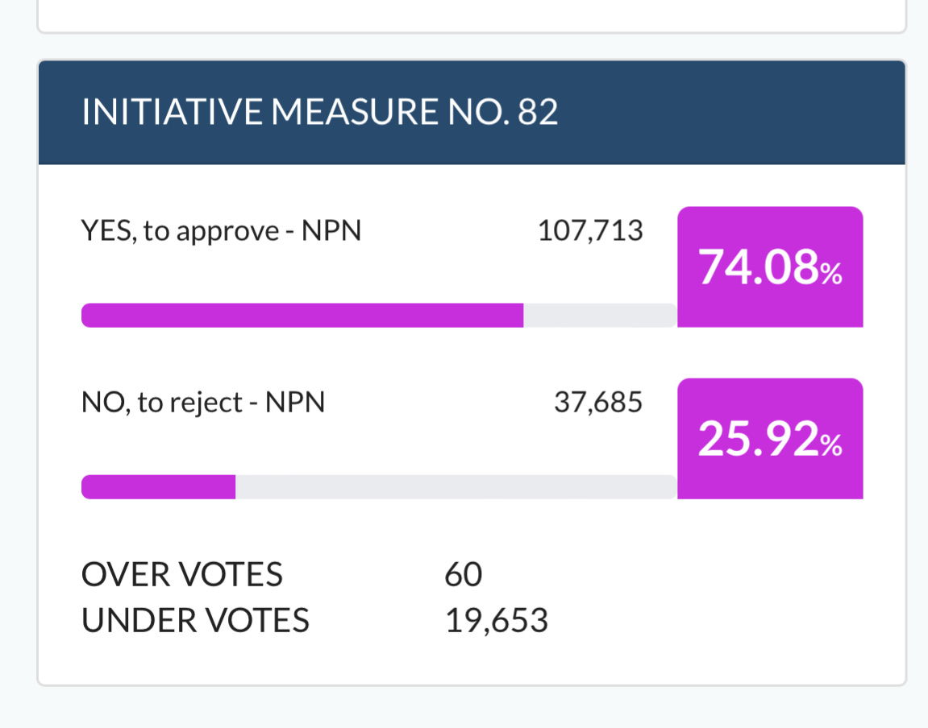Viewport: 928px width, 728px height.
Task: Click the 37,685 NO vote count
Action: (x=598, y=403)
